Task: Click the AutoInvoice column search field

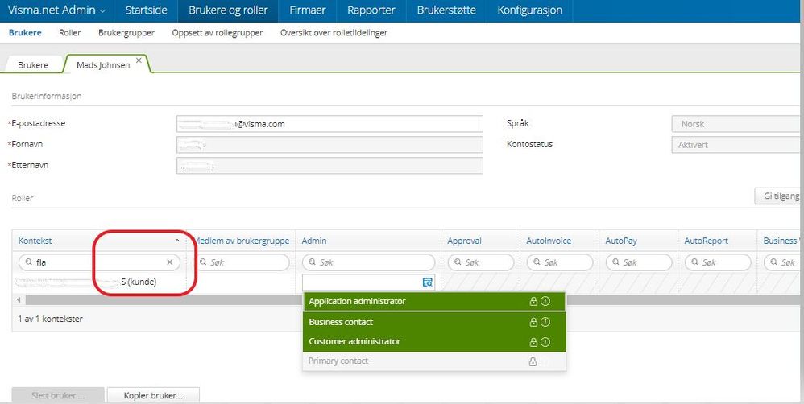Action: (560, 262)
